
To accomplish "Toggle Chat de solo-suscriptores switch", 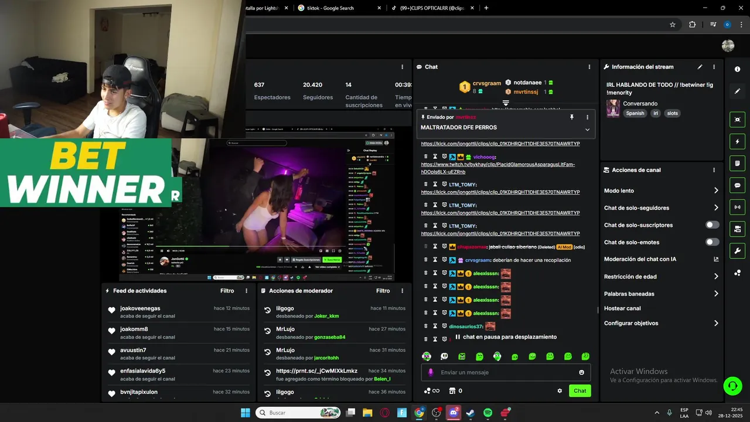I will click(x=712, y=225).
